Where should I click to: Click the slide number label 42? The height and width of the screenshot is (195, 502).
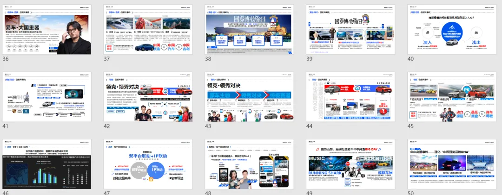(x=106, y=126)
